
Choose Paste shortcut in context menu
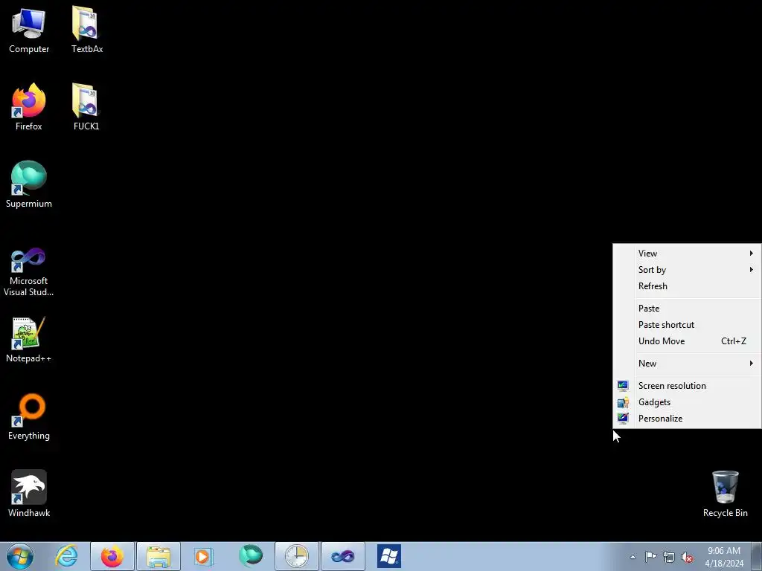687,326
